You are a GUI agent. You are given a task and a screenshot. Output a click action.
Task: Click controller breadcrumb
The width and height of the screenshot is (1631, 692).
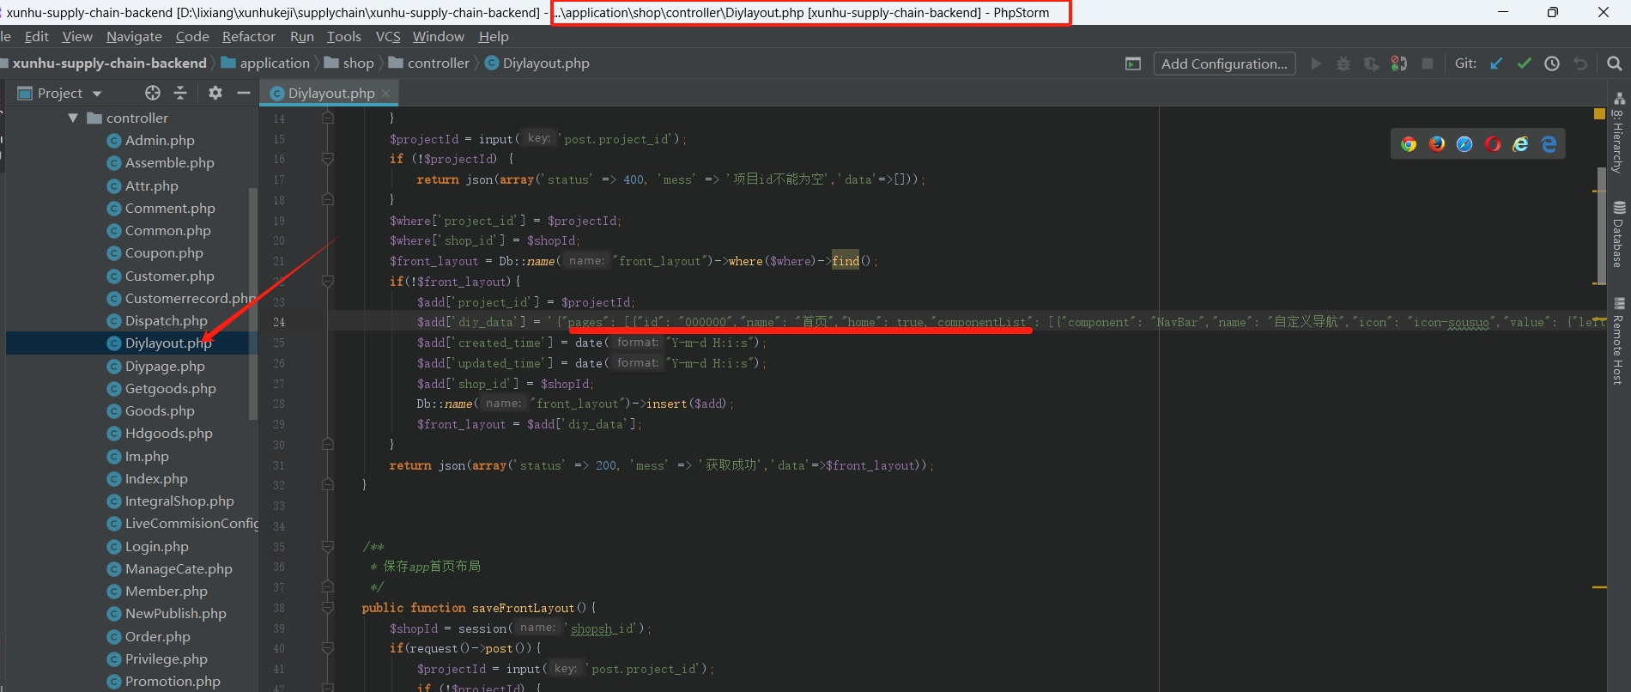coord(429,64)
